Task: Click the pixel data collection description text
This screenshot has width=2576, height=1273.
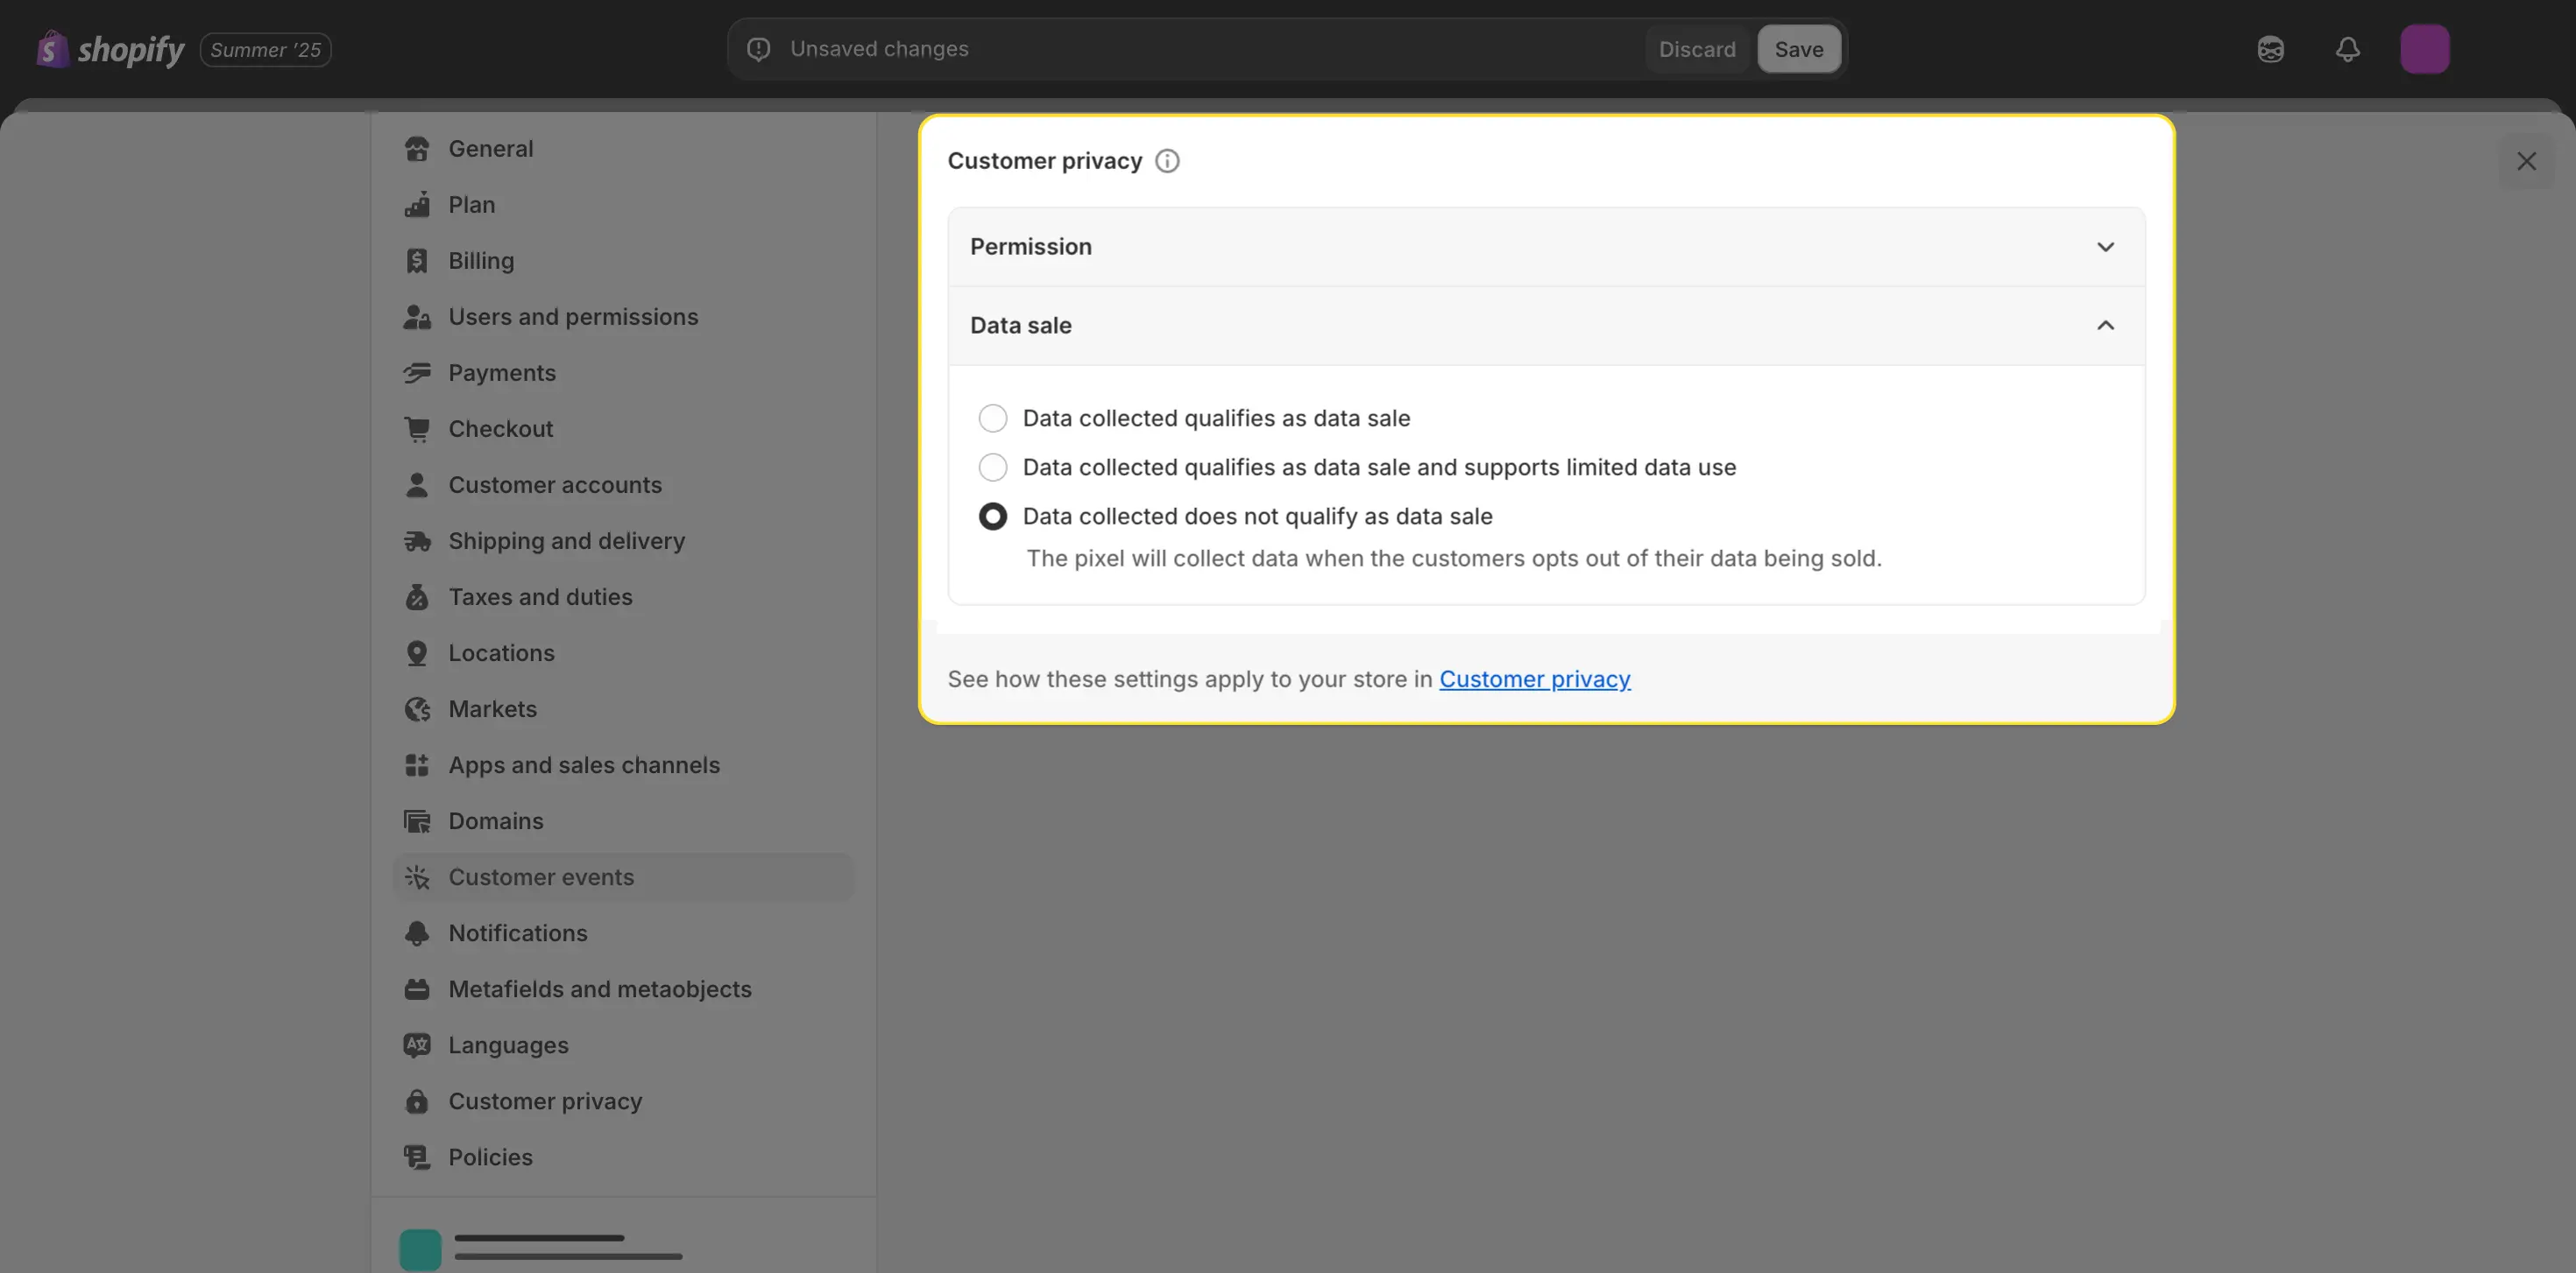Action: [x=1453, y=559]
